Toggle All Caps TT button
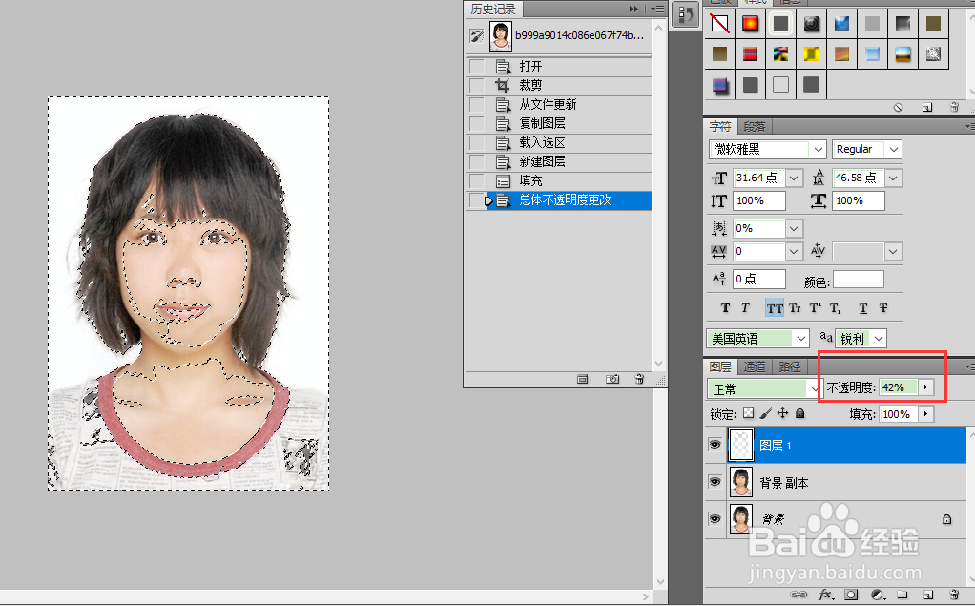 tap(775, 308)
